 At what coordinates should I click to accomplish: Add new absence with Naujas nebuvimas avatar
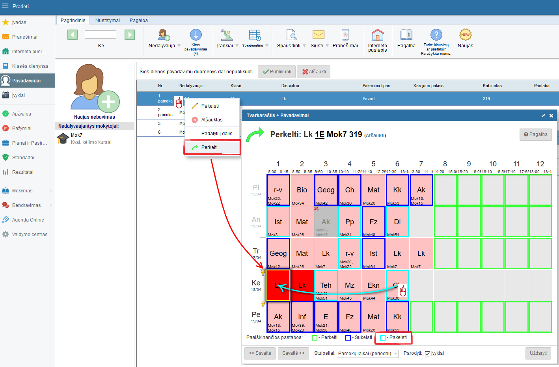click(x=95, y=88)
